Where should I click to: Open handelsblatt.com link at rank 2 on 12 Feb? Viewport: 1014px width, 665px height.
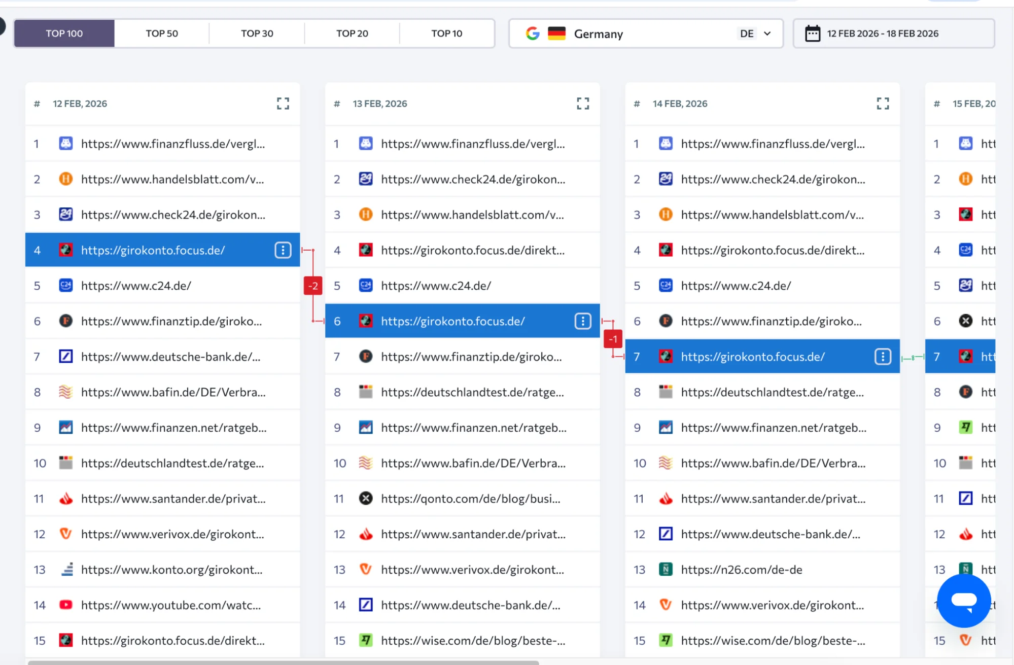pos(172,179)
